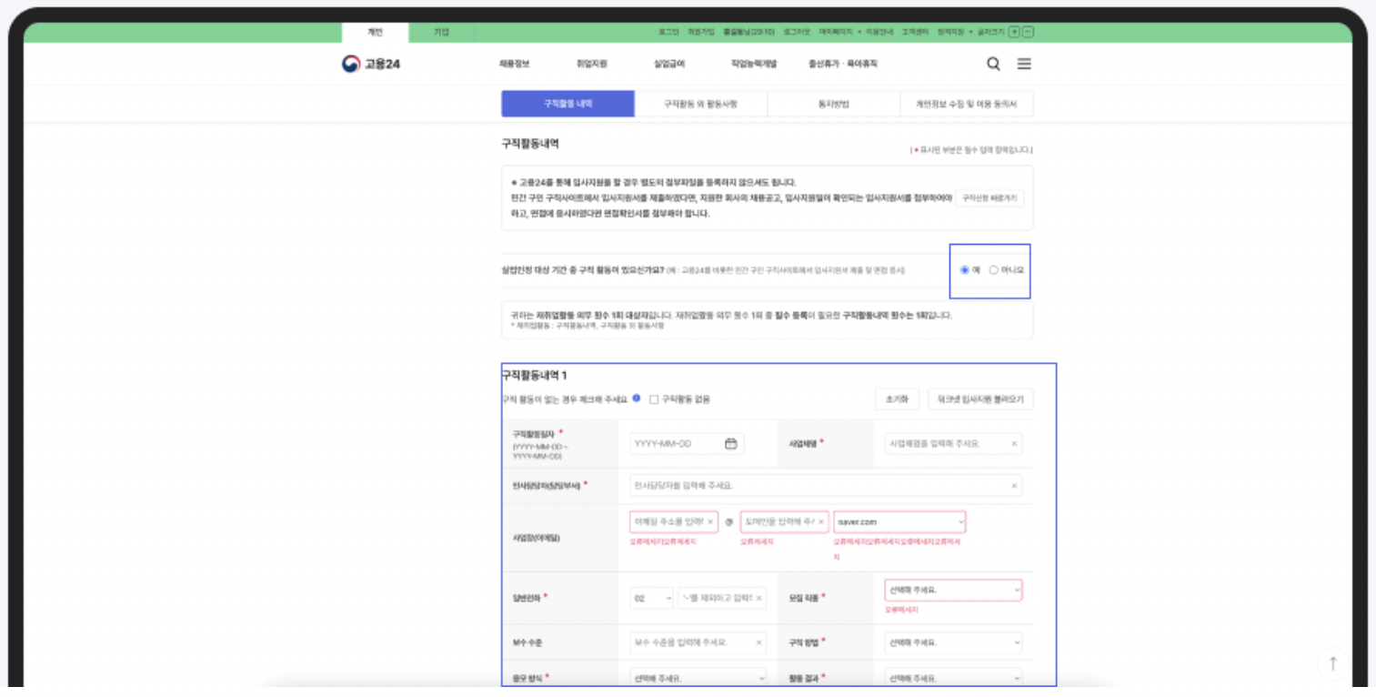Select the 개인정보 수집 및 이용 동의서 tab
Screen dimensions: 1376x697
click(x=967, y=104)
